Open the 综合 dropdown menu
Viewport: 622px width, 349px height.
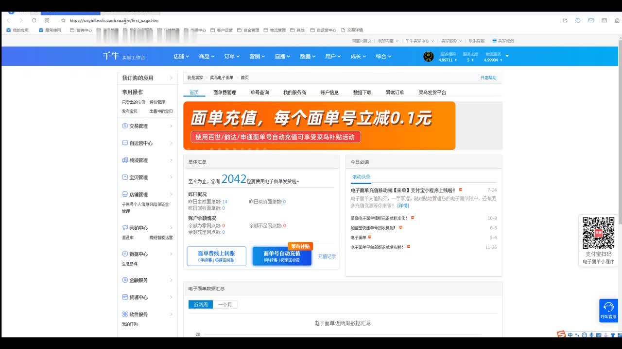383,57
